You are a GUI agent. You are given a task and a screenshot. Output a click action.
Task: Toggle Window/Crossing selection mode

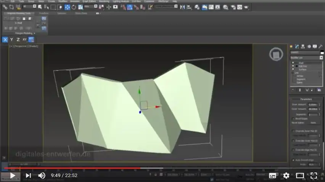[60, 7]
